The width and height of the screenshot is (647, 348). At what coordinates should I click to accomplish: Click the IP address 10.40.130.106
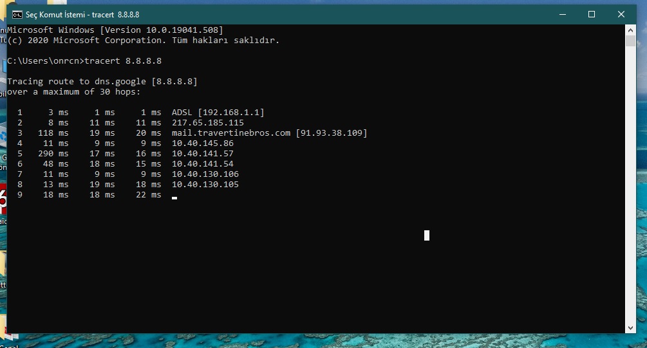point(205,174)
